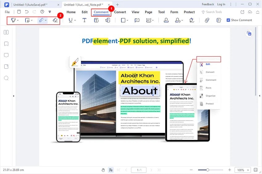
Task: Select the Signature tool
Action: (192, 20)
